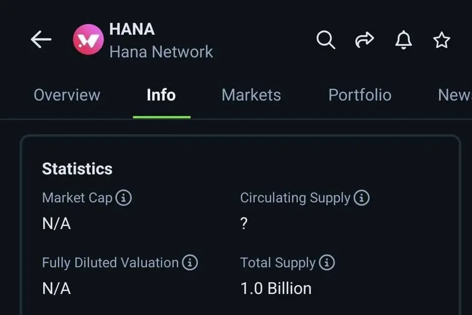Go to the Portfolio tab

click(x=360, y=95)
